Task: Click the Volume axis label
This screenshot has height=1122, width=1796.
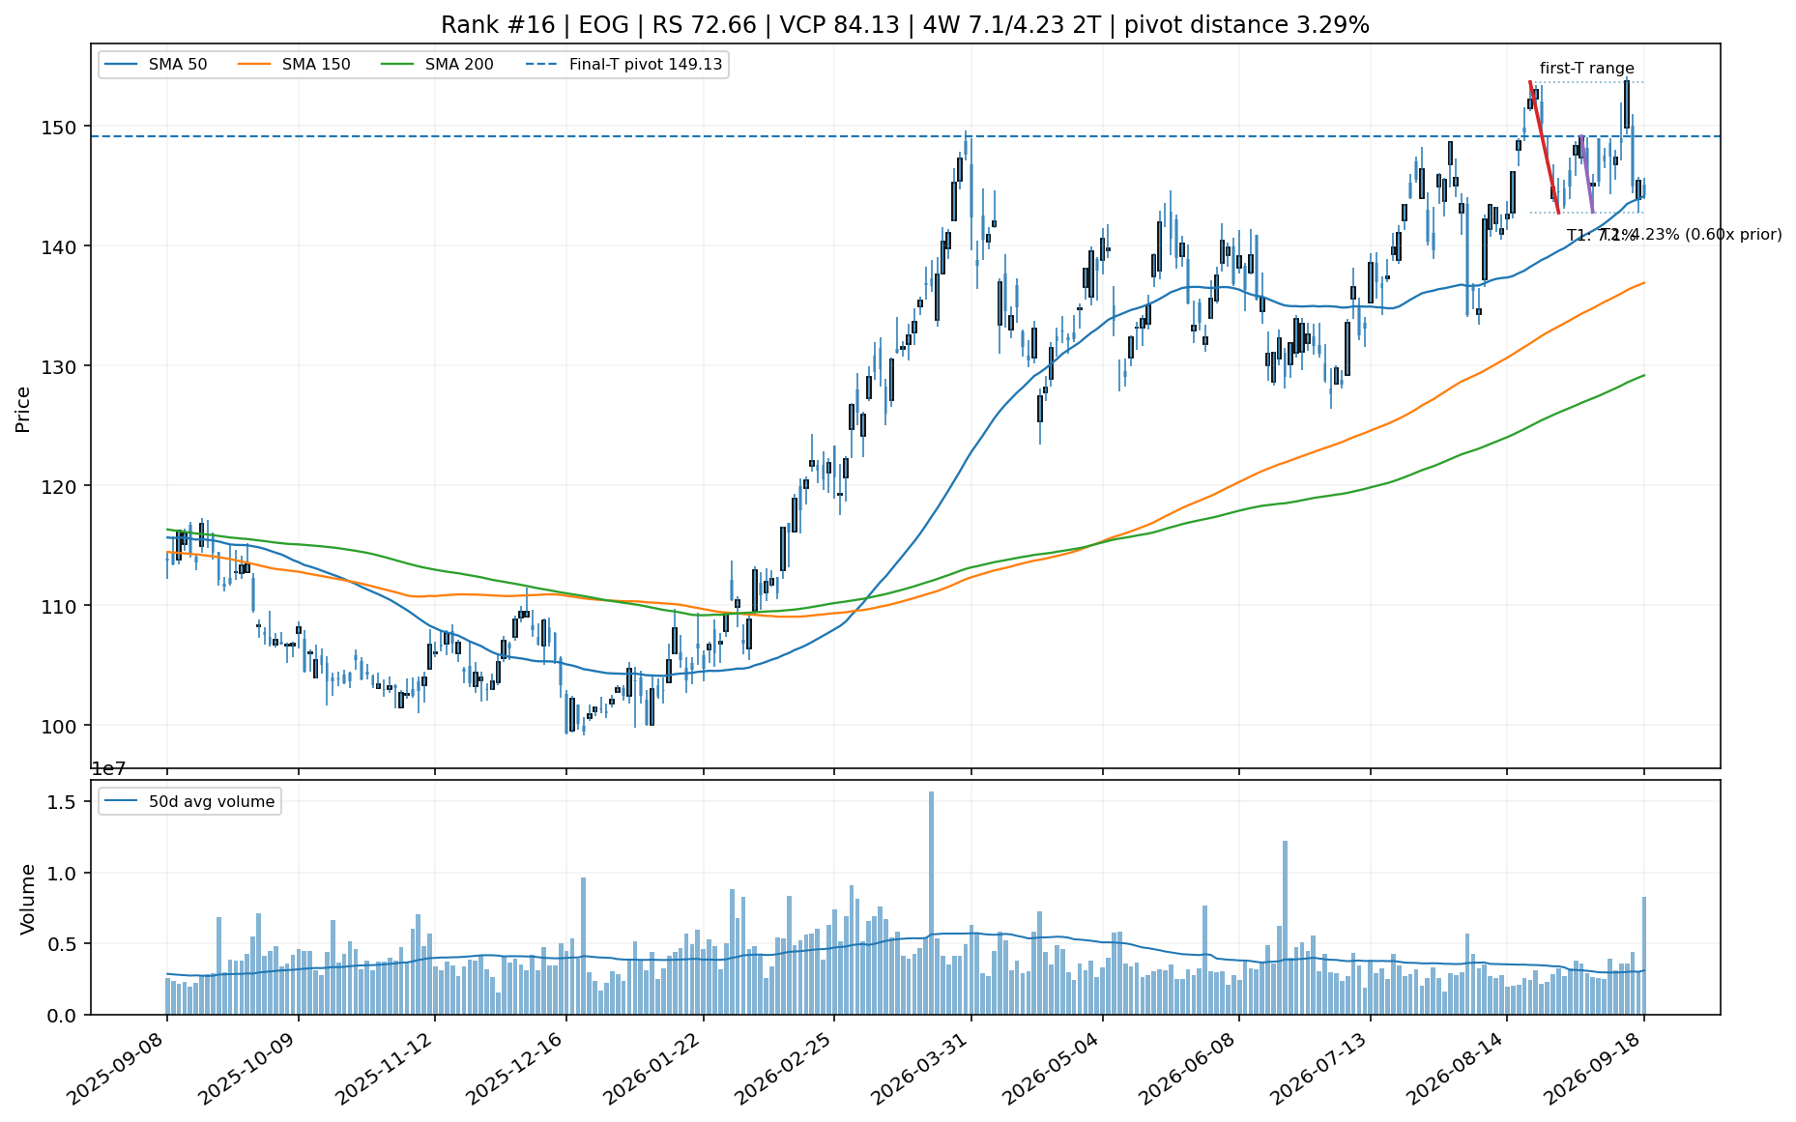Action: (x=27, y=899)
